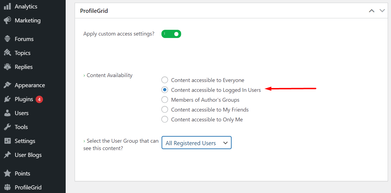Choose Content accessible to Only Me
This screenshot has height=193, width=391.
point(165,119)
